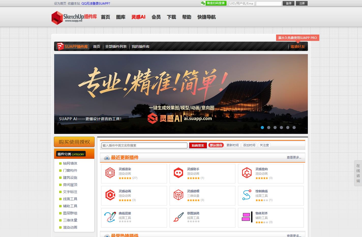The image size is (362, 237).
Task: Open the SketchUp插件库 site logo
Action: coord(74,18)
